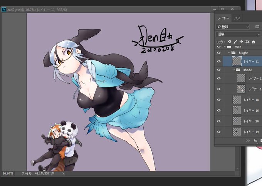Collapse the main group chevron
This screenshot has width=262, height=186.
(x=225, y=47)
